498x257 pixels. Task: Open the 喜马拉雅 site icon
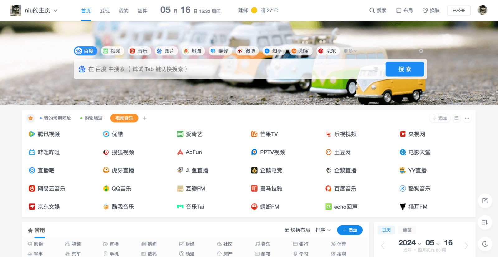click(x=254, y=189)
